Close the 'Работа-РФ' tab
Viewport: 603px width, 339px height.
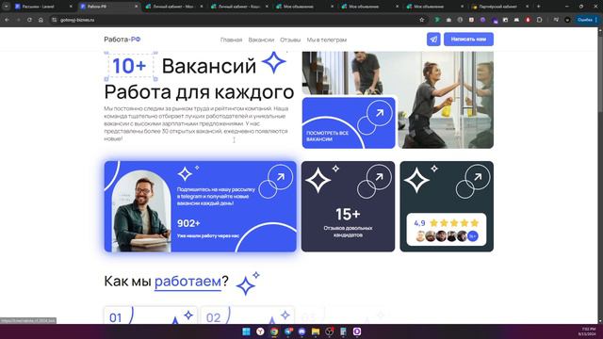click(x=136, y=7)
